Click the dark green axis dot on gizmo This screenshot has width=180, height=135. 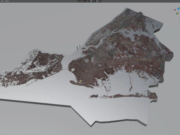(177, 13)
